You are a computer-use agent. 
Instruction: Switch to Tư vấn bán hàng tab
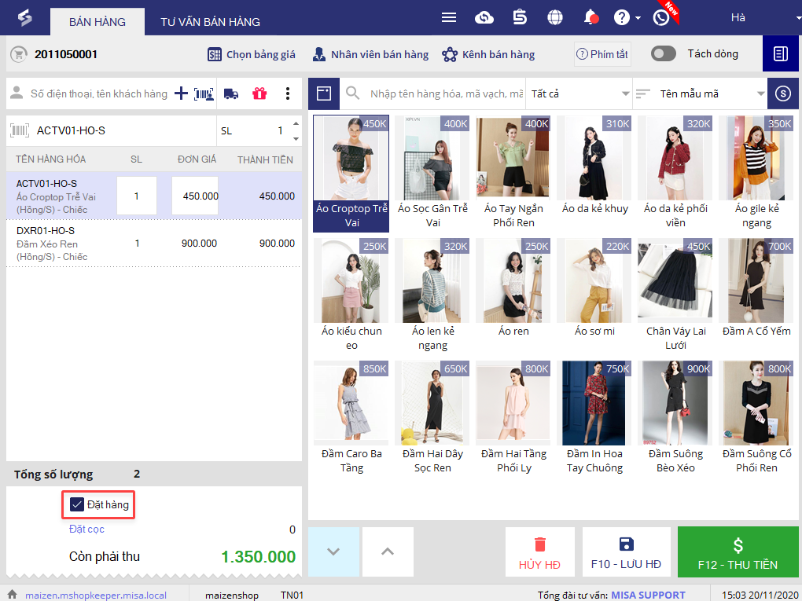point(210,21)
